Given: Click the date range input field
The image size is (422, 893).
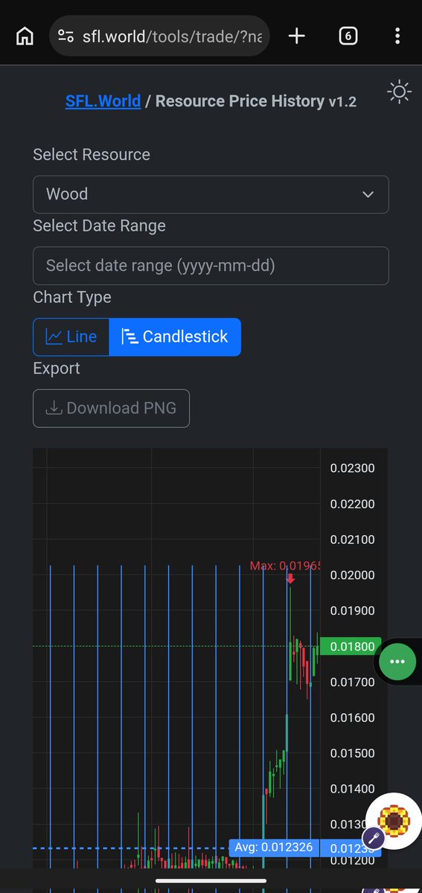Looking at the screenshot, I should (211, 266).
